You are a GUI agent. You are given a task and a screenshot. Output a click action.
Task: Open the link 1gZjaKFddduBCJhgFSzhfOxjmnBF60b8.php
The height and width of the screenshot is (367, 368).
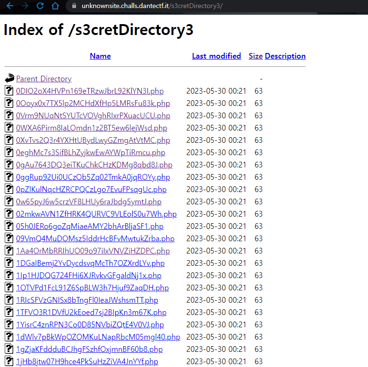(89, 349)
